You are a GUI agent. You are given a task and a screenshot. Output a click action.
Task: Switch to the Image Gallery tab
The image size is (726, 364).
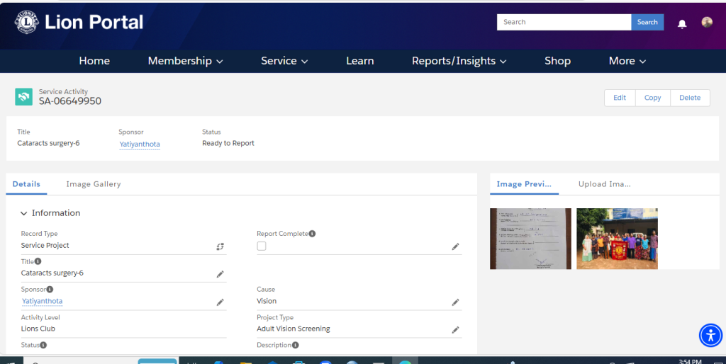point(94,184)
